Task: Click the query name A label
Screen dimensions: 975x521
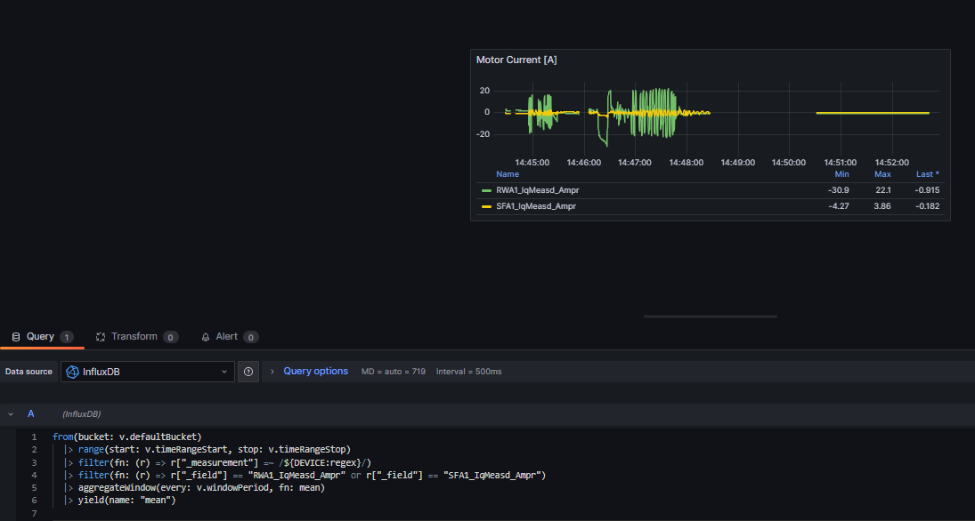Action: coord(31,414)
